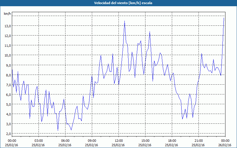Click the 21:00 time axis label
Viewport: 237px width, 148px height.
click(198, 141)
